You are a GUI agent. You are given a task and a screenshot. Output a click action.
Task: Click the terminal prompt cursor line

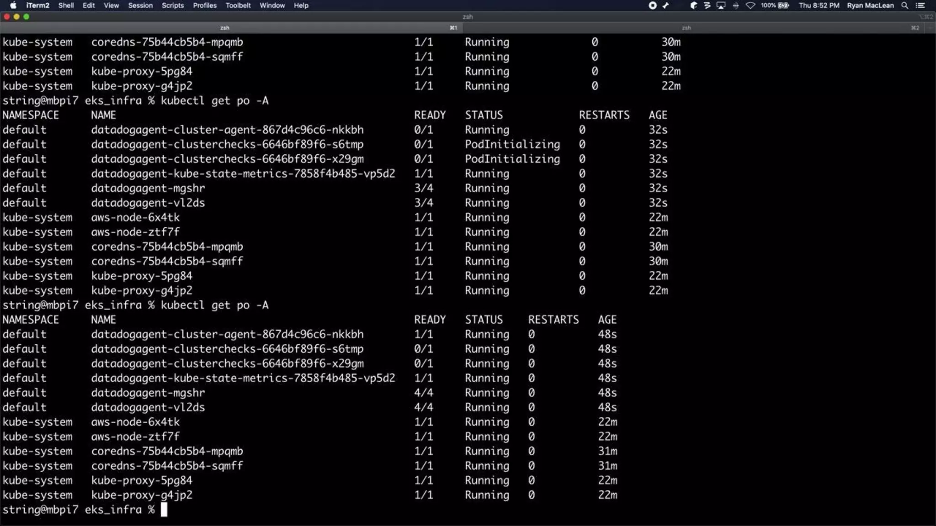point(164,510)
